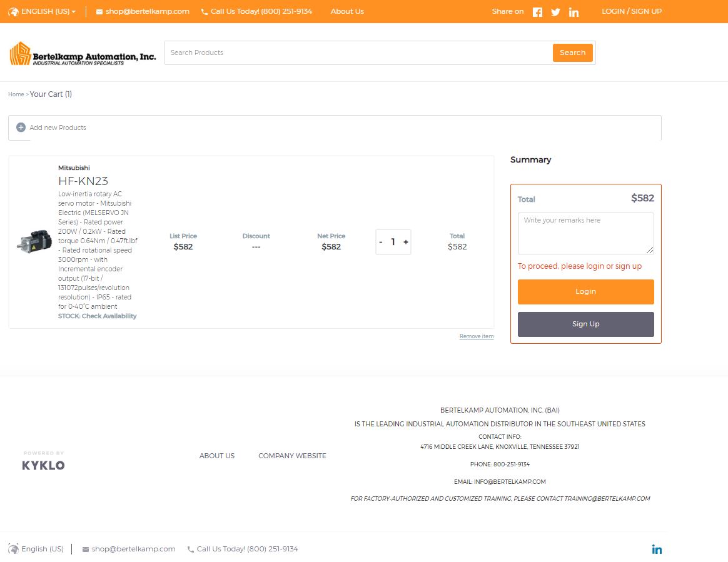This screenshot has height=562, width=728.
Task: Open COMPANY WEBSITE footer link
Action: coord(292,456)
